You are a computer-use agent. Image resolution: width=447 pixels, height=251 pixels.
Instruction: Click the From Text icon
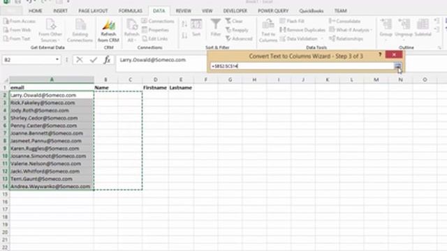[6, 39]
